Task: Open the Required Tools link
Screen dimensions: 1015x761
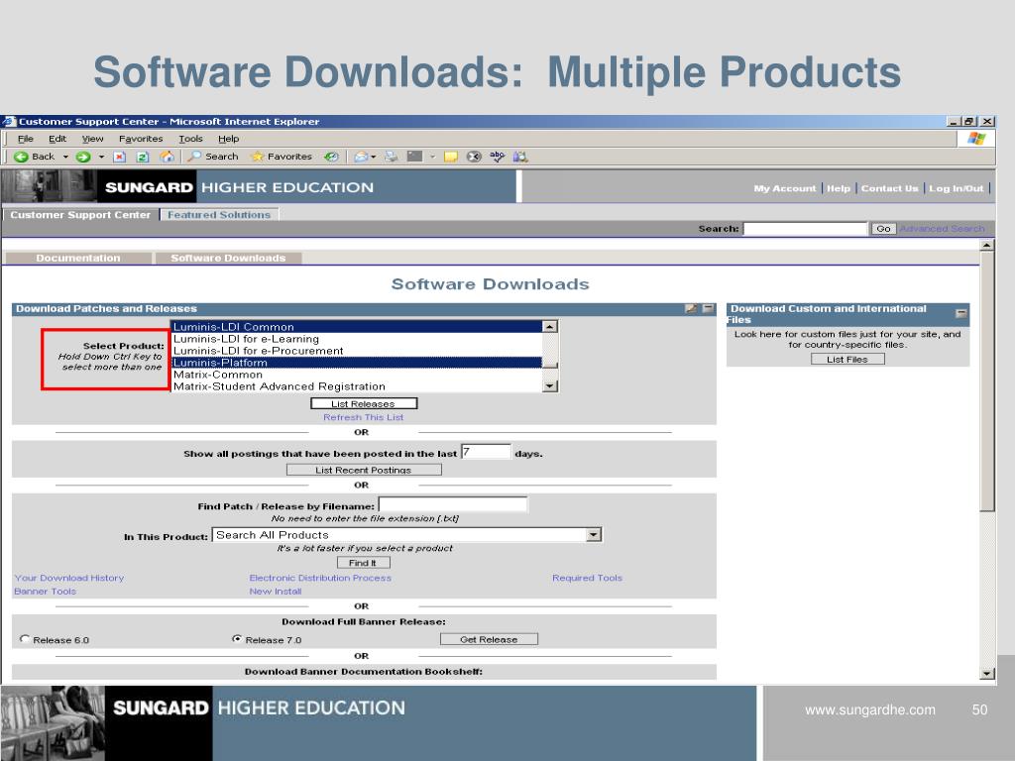Action: (x=587, y=578)
